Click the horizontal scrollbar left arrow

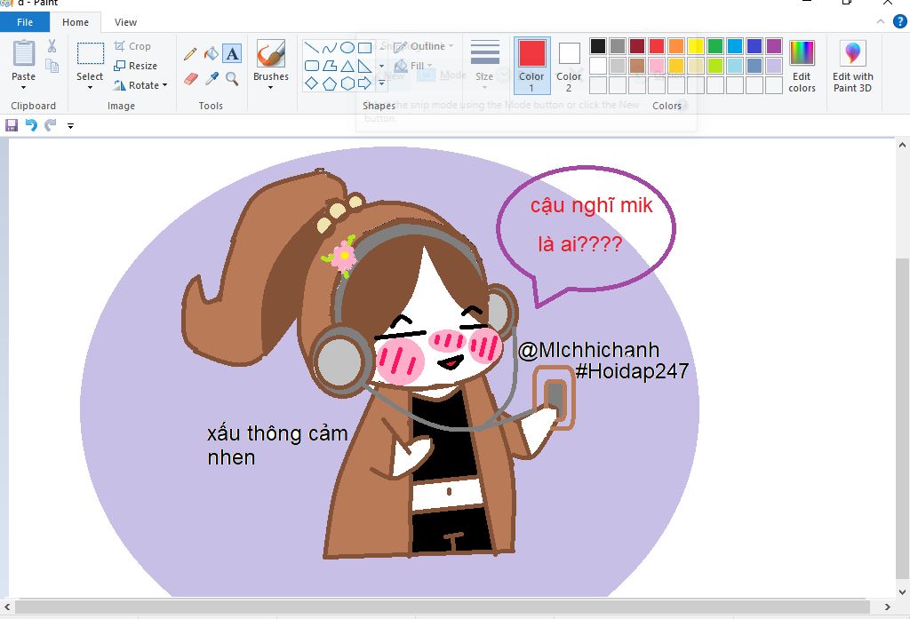tap(7, 607)
